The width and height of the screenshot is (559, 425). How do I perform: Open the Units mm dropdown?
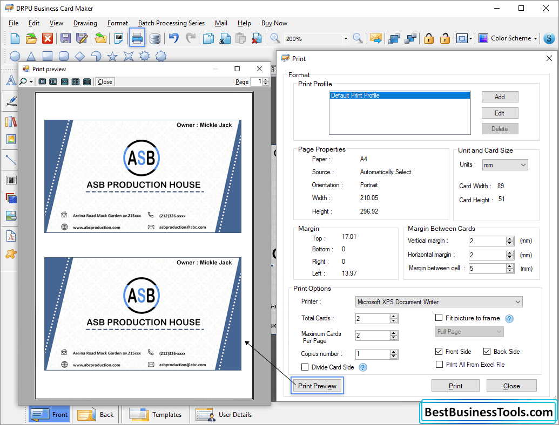[505, 165]
